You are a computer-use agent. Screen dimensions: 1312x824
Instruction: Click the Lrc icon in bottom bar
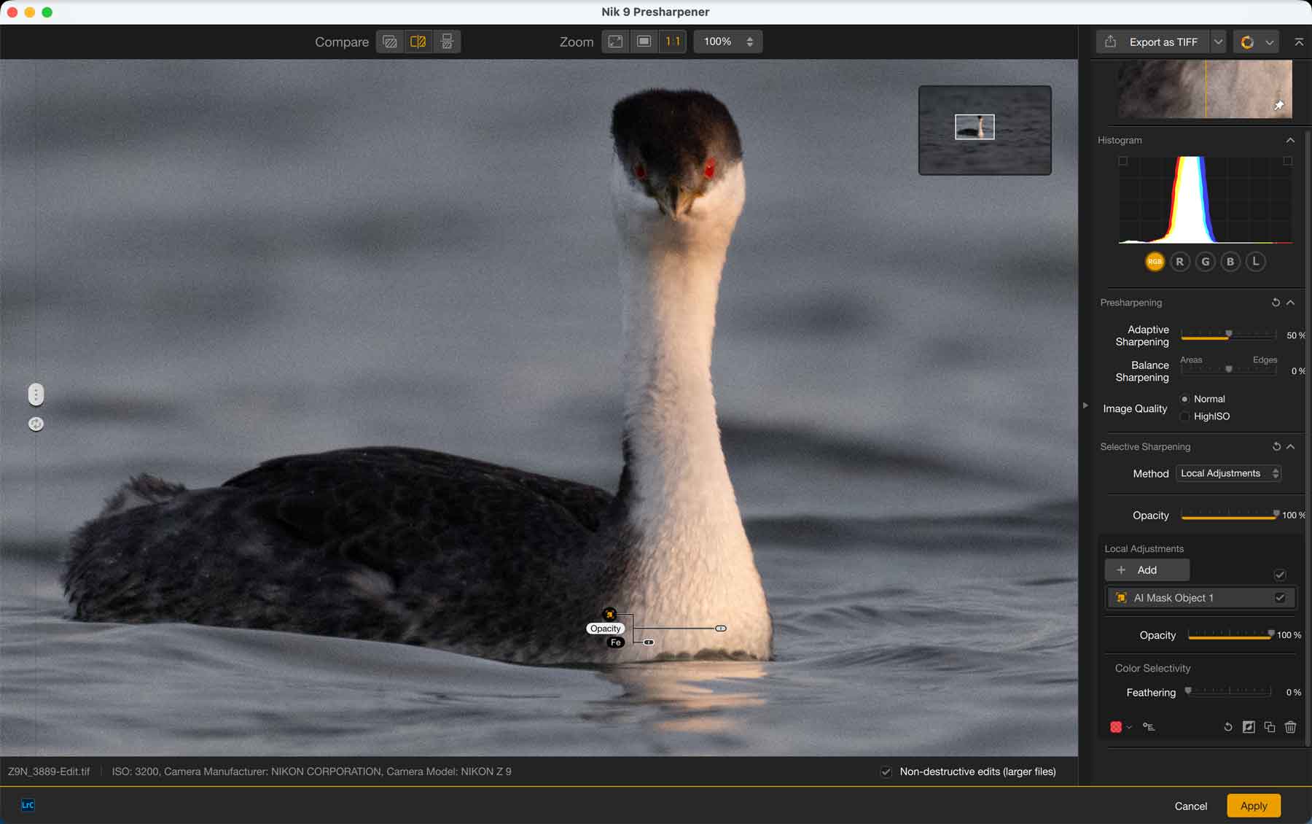tap(28, 805)
